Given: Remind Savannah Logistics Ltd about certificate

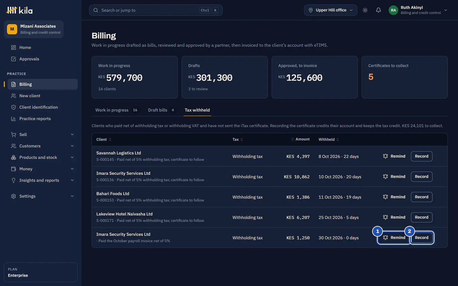Looking at the screenshot, I should pyautogui.click(x=394, y=156).
